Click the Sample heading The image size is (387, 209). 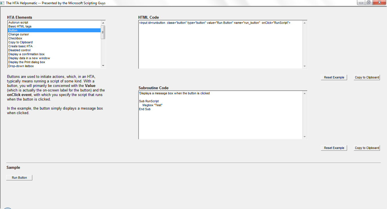13,167
